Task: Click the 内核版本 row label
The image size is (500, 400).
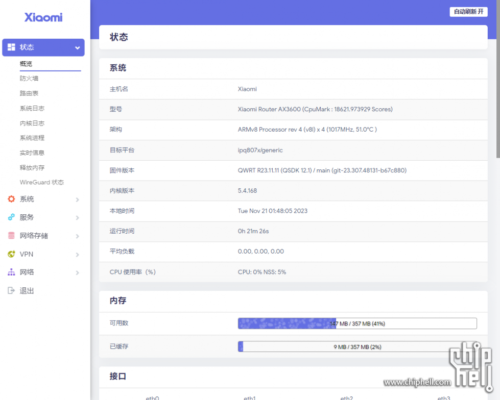Action: (x=122, y=191)
